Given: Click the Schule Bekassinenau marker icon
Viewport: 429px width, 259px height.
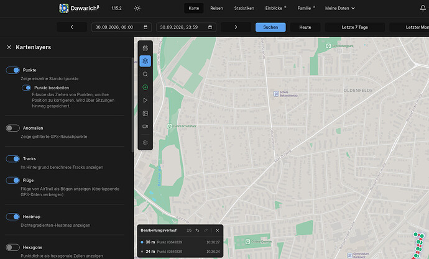Looking at the screenshot, I should [276, 94].
